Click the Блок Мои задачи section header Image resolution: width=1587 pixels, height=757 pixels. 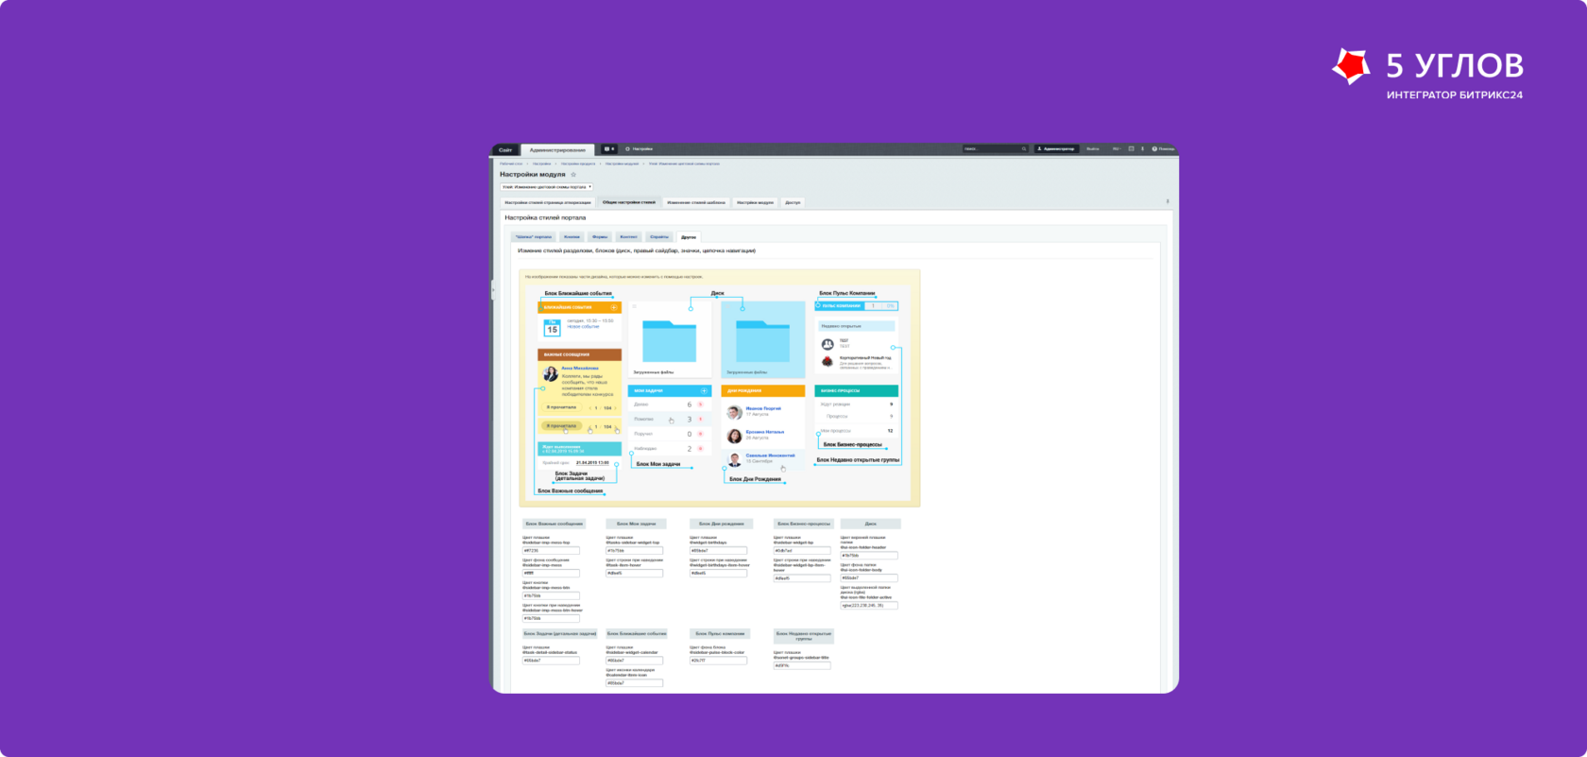coord(636,524)
